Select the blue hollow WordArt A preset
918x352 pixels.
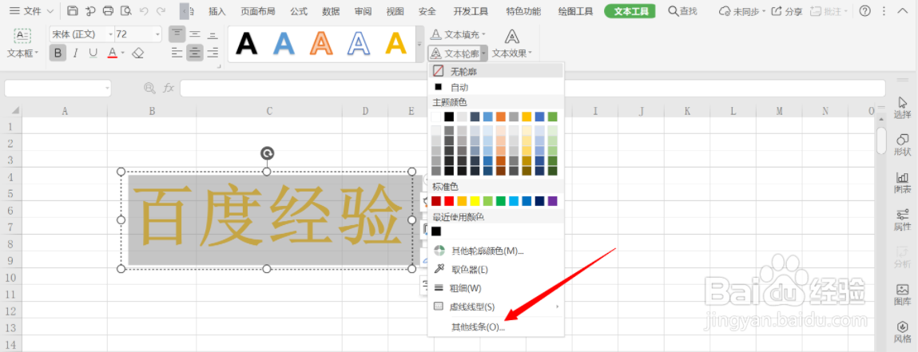[x=358, y=44]
